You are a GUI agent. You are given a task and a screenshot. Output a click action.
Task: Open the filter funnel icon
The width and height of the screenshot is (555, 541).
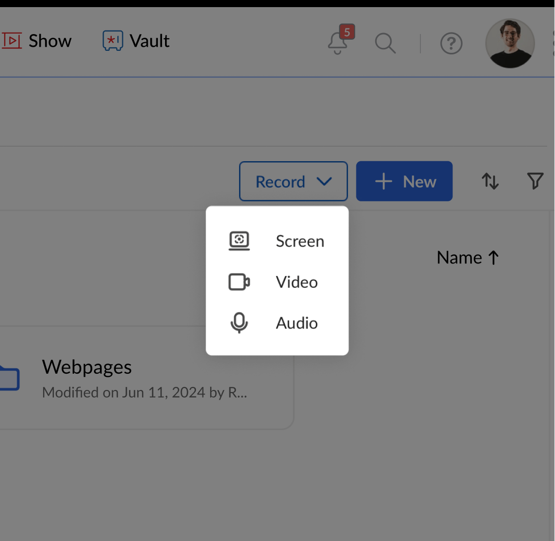[535, 181]
